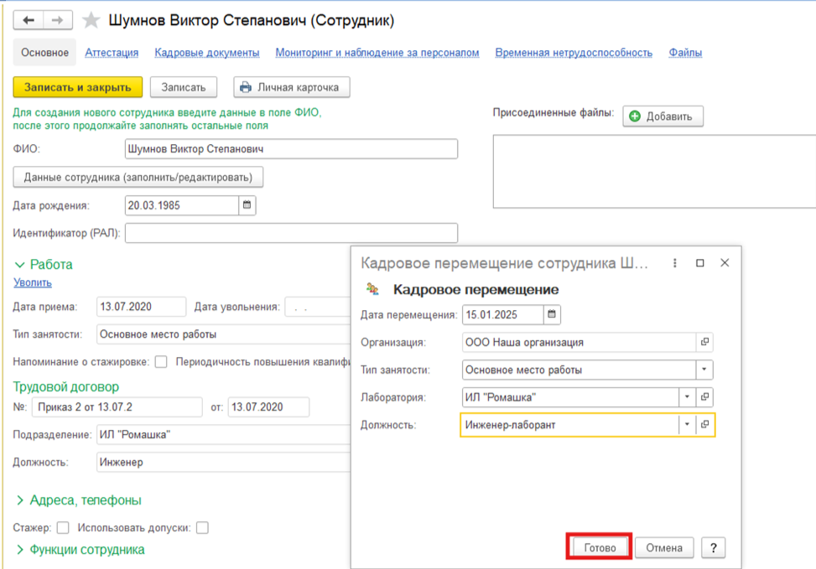Viewport: 816px width, 569px height.
Task: Go back with the left arrow button
Action: (x=29, y=20)
